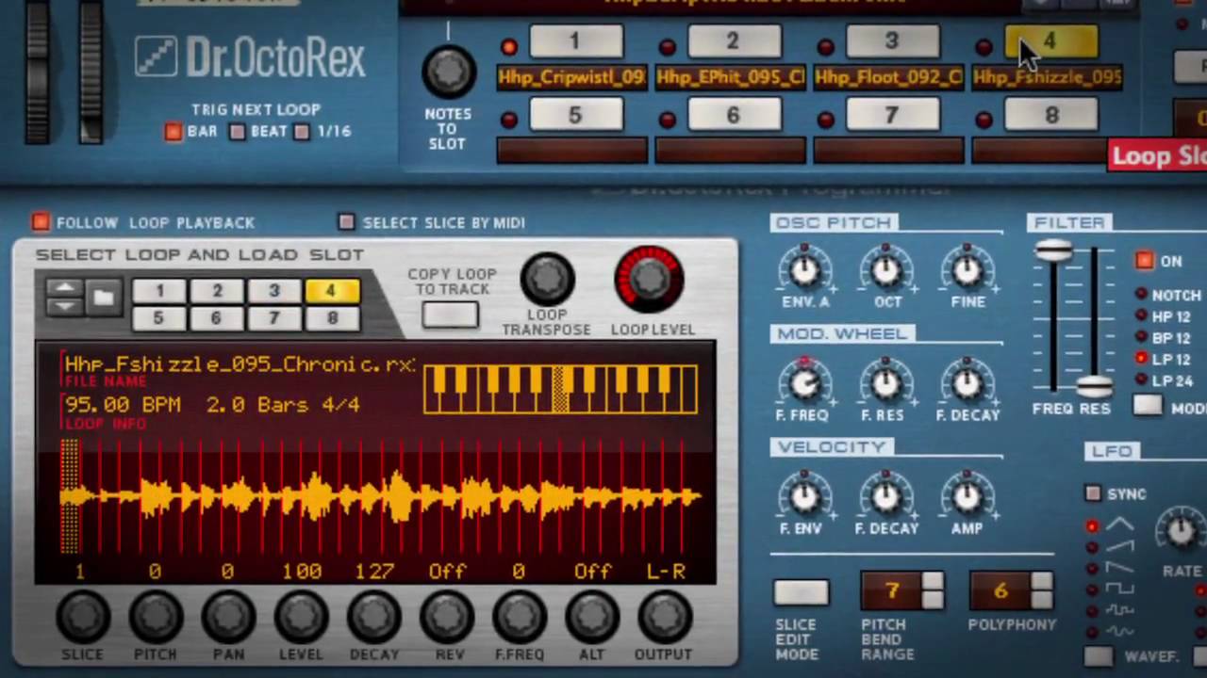
Task: Click the LFO Wavef. button
Action: coord(1098,656)
